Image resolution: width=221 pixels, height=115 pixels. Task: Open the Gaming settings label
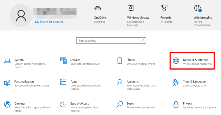pos(20,103)
